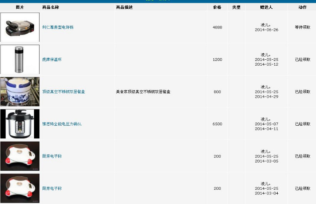
Task: Open the 顶级真空不锈钢双层餐盒 product link
Action: [64, 92]
